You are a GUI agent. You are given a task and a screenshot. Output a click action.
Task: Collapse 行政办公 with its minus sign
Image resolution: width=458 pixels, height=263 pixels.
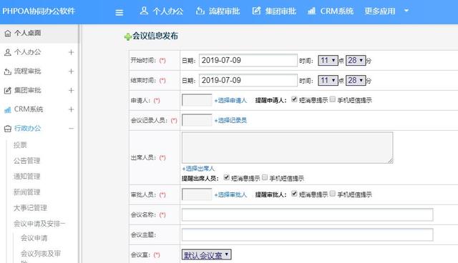click(71, 129)
